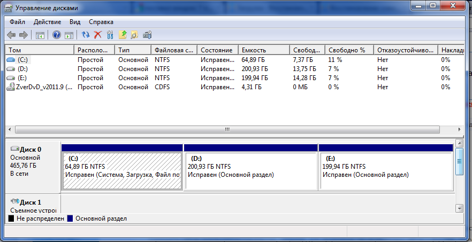This screenshot has width=472, height=242.
Task: Select the (E:) 199,94 ГБ NTFS partition block
Action: coord(385,170)
